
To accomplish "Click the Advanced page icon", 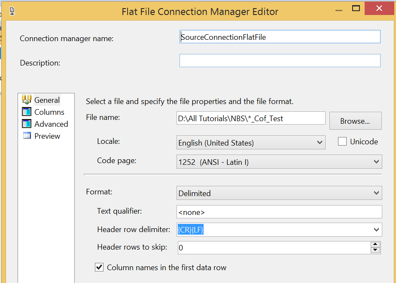I will tap(27, 124).
